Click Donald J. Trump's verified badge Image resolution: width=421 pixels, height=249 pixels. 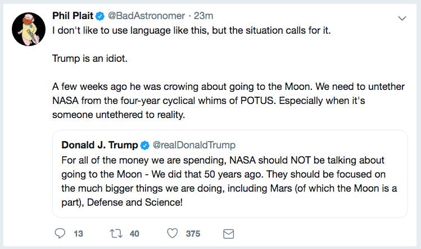pyautogui.click(x=145, y=145)
